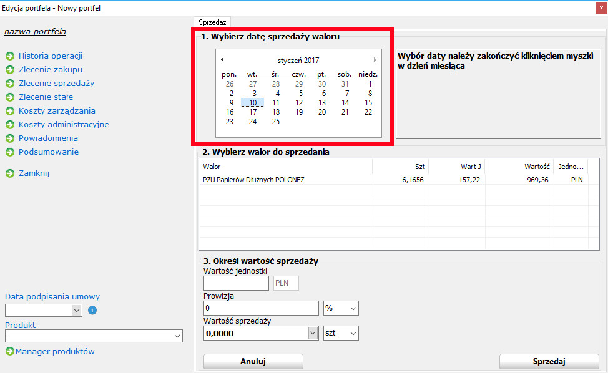The height and width of the screenshot is (373, 608).
Task: Click the green arrow icon beside Zamknij
Action: [x=10, y=173]
